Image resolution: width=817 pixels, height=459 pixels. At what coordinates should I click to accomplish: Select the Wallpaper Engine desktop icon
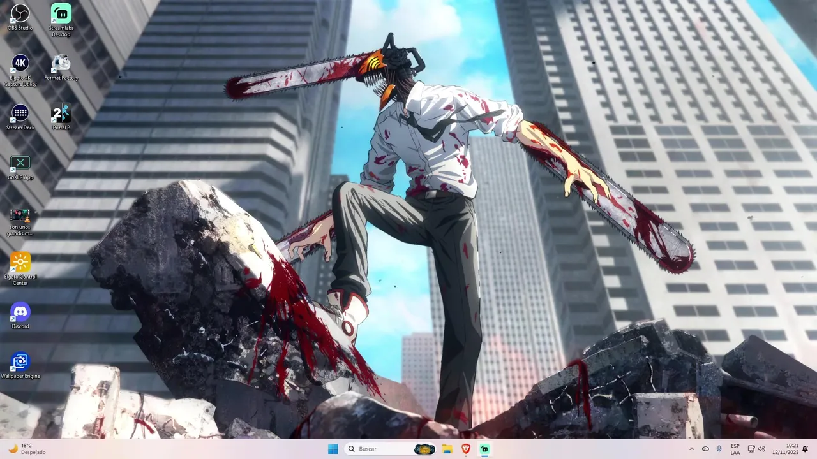point(20,365)
